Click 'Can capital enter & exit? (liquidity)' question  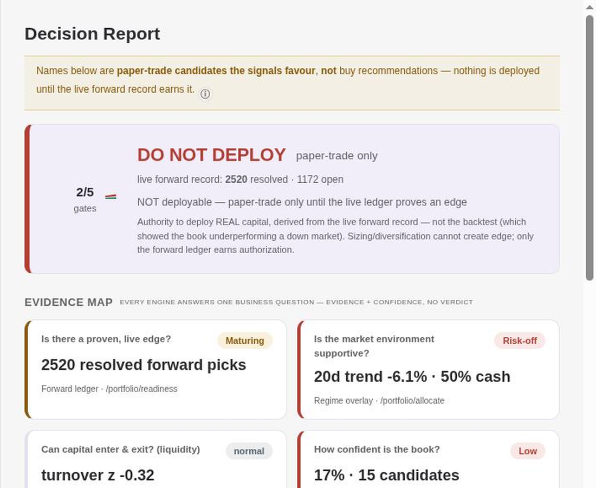click(120, 449)
